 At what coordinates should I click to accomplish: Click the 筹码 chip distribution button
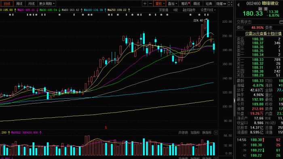point(185,4)
